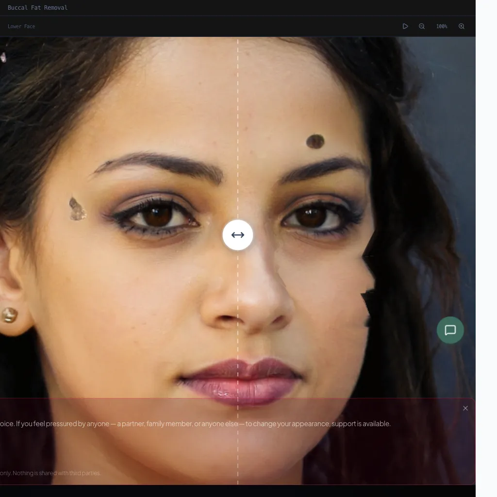This screenshot has width=497, height=497.
Task: Click the zoom out magnifier icon
Action: click(422, 26)
